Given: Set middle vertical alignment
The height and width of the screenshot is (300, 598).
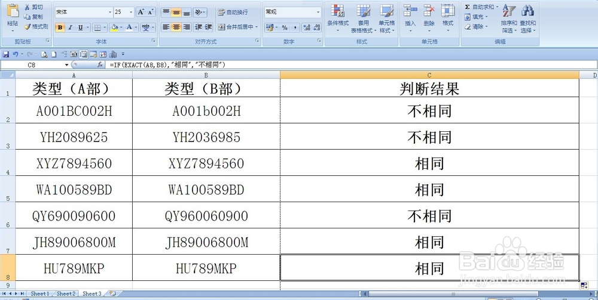Looking at the screenshot, I should click(176, 12).
